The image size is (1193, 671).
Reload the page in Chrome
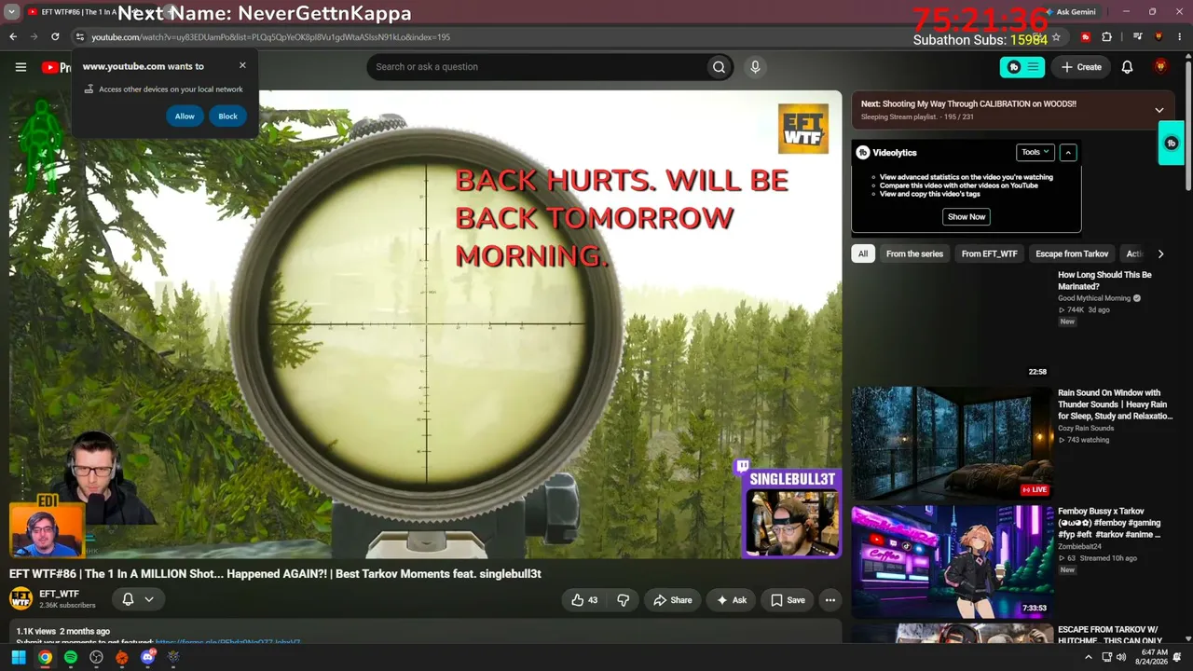pyautogui.click(x=55, y=37)
